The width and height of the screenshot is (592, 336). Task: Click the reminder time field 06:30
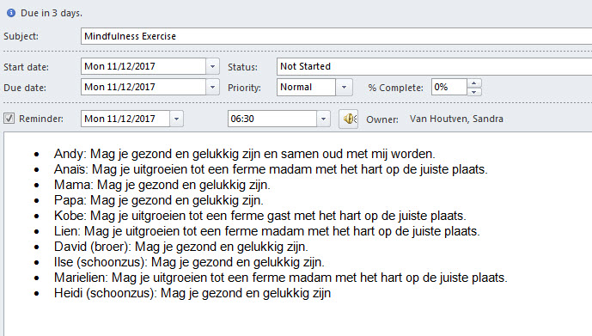click(x=272, y=119)
